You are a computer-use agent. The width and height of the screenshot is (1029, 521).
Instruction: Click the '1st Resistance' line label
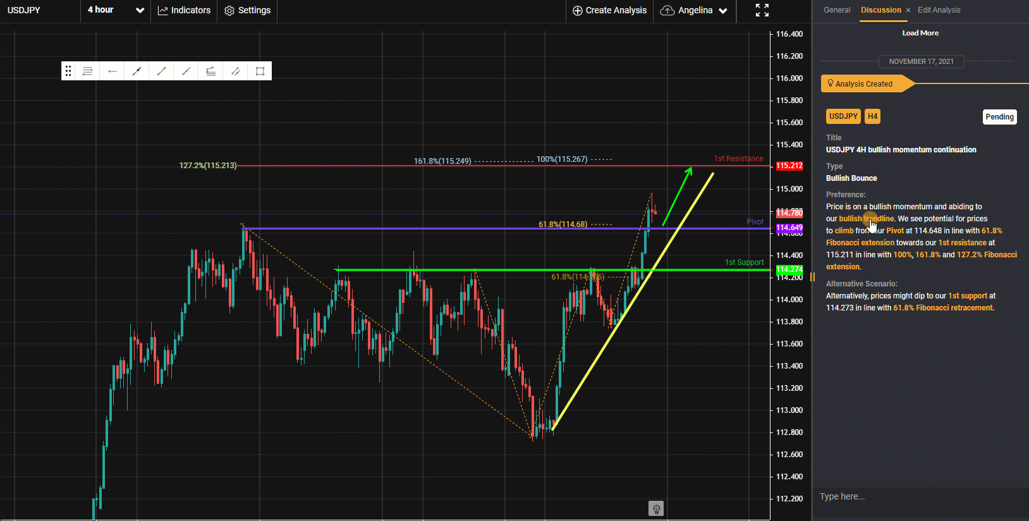738,159
